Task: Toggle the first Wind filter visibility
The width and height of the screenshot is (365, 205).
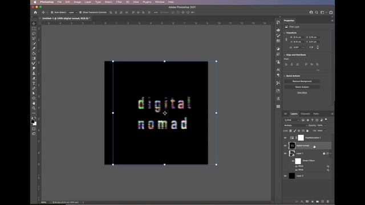Action: (297, 166)
